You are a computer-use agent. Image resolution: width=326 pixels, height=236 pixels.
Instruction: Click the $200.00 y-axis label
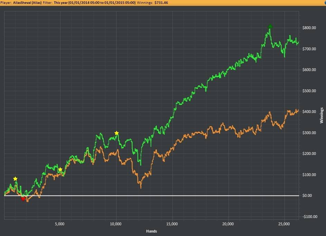click(309, 154)
